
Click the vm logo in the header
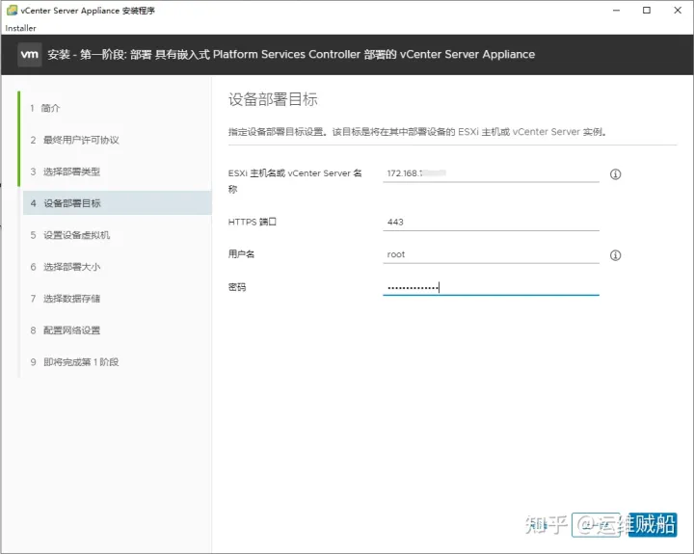[30, 55]
